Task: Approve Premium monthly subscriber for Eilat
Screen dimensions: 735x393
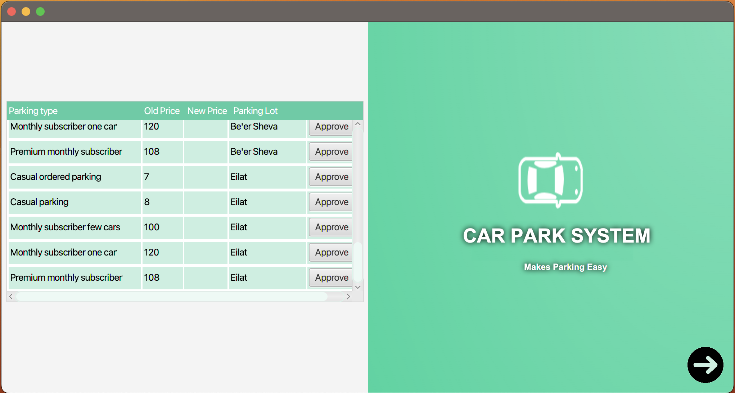Action: [x=331, y=277]
